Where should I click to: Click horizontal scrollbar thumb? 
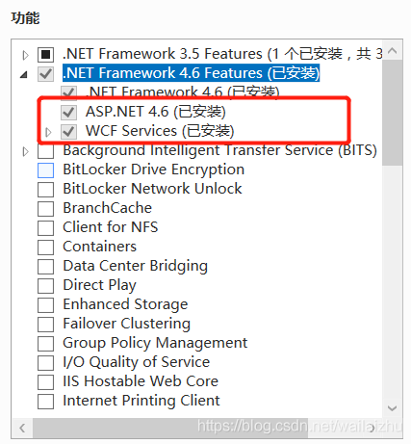[170, 428]
